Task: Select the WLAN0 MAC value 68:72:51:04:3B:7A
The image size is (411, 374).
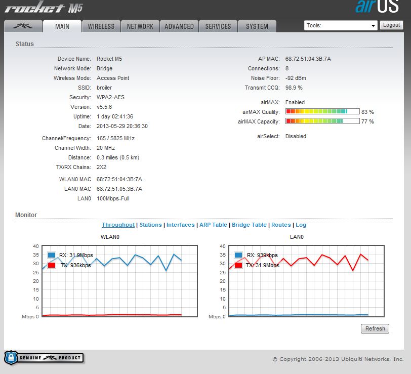Action: (119, 179)
